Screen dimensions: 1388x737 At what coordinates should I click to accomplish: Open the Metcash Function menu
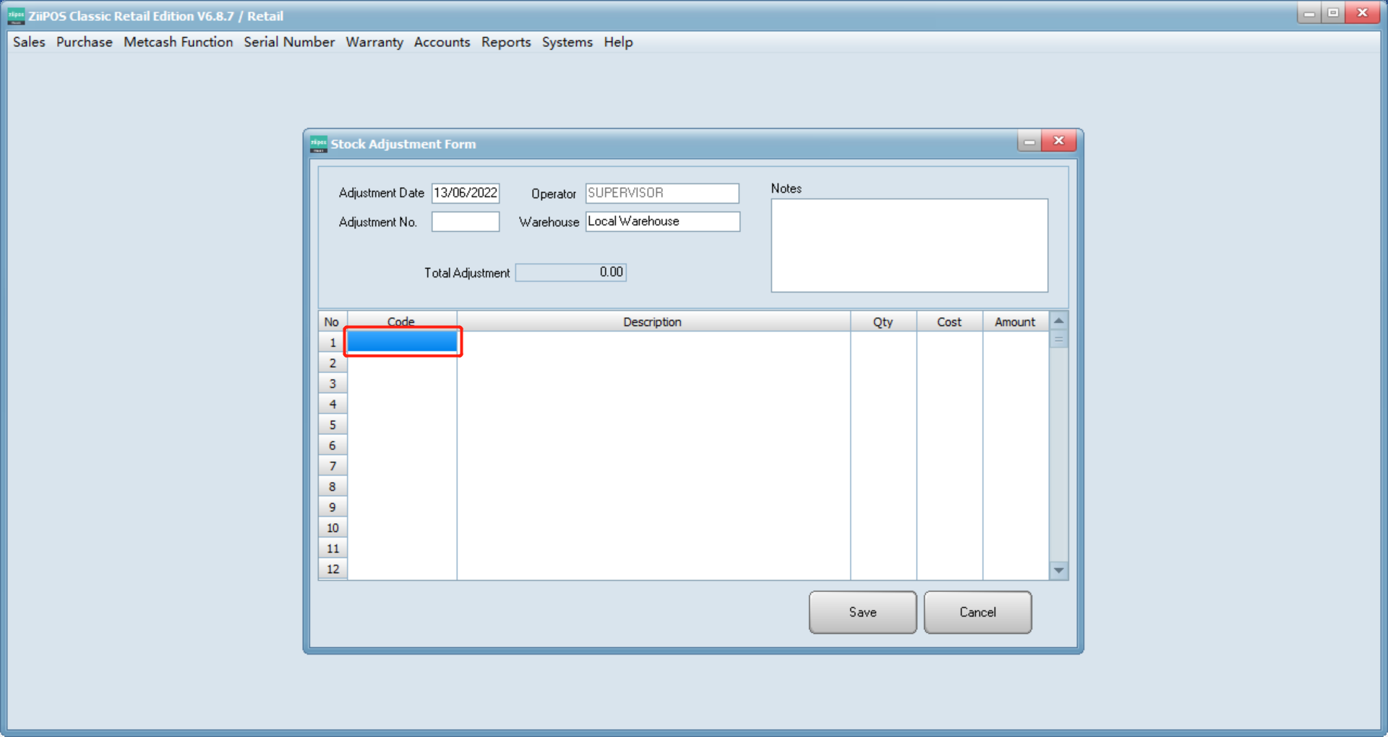(178, 42)
